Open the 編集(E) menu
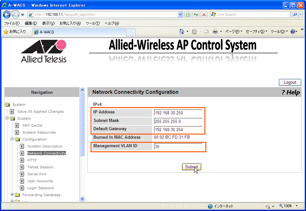 31,23
